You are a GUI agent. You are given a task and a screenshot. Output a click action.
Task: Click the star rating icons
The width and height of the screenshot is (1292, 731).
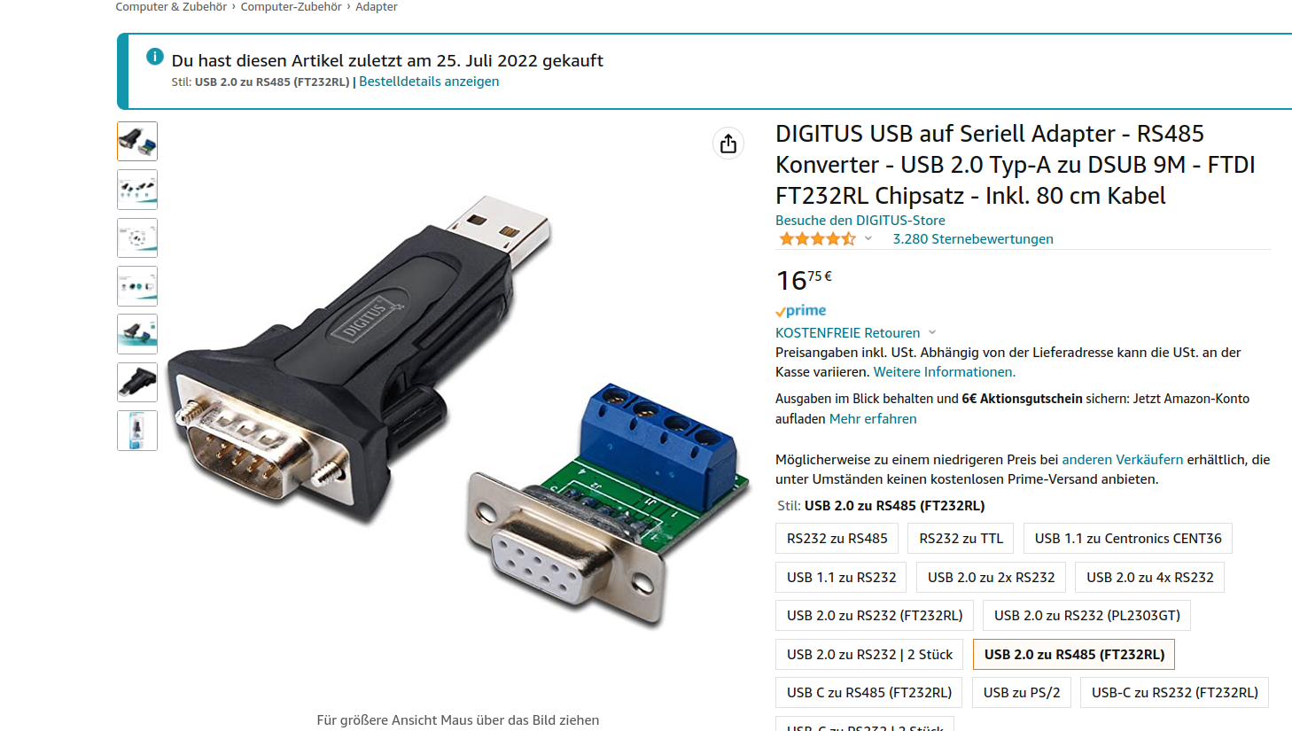[x=817, y=239]
